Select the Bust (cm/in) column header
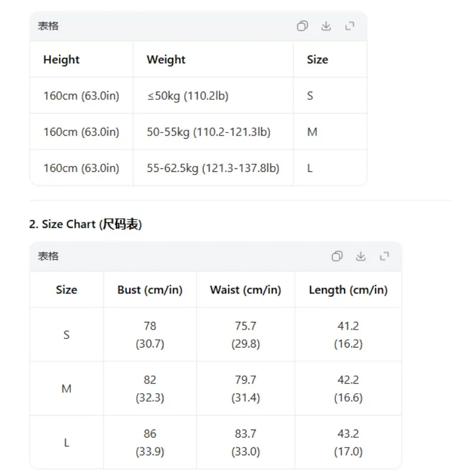Image resolution: width=476 pixels, height=476 pixels. (x=150, y=290)
